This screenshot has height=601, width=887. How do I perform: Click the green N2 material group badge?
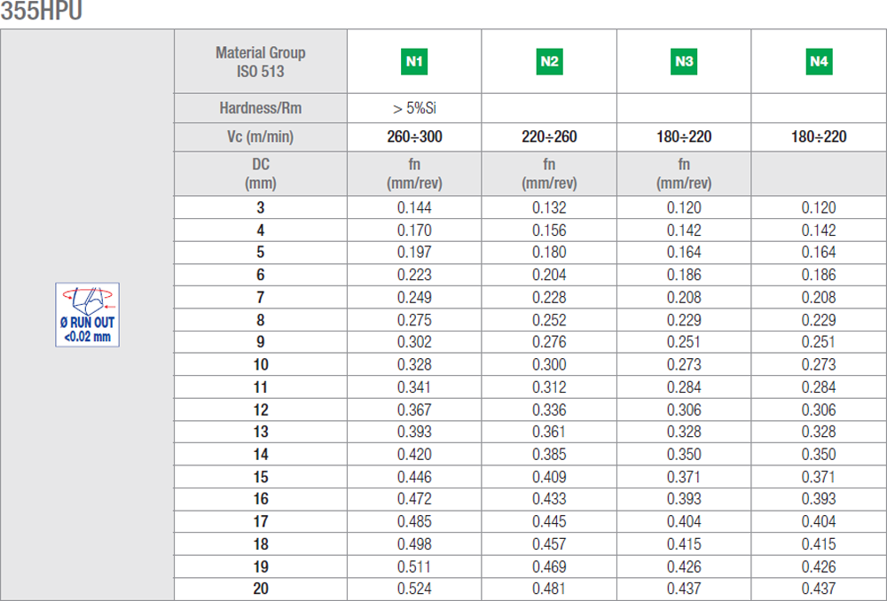click(549, 62)
